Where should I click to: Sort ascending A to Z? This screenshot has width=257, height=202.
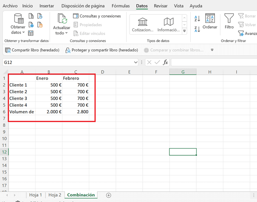point(197,19)
